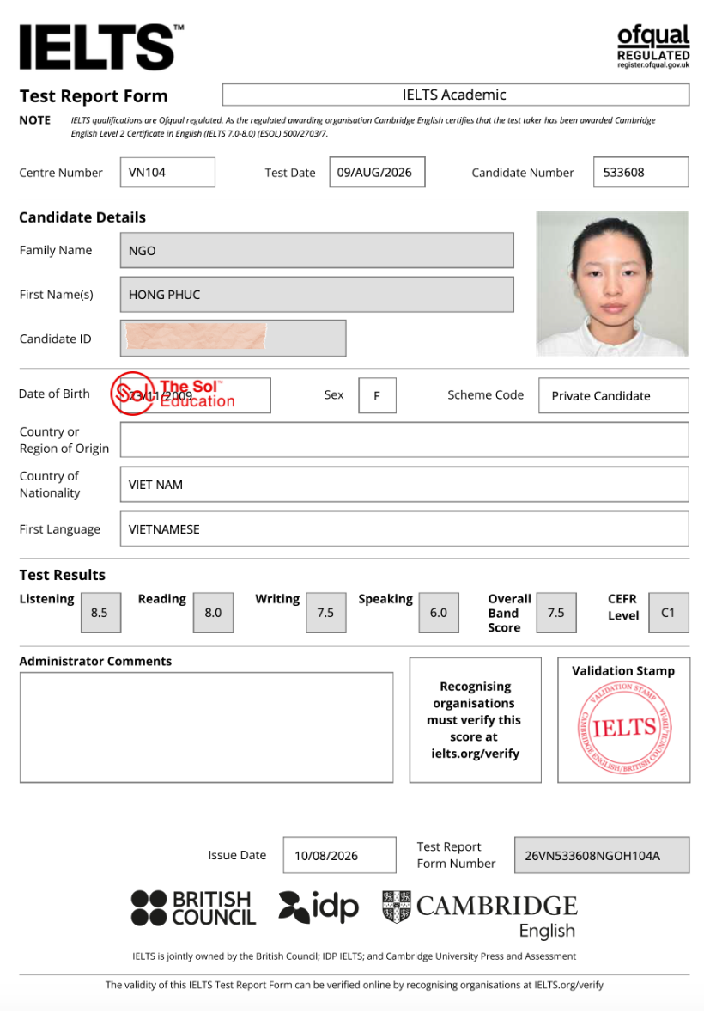704x1014 pixels.
Task: Click the First Language label
Action: coord(60,529)
